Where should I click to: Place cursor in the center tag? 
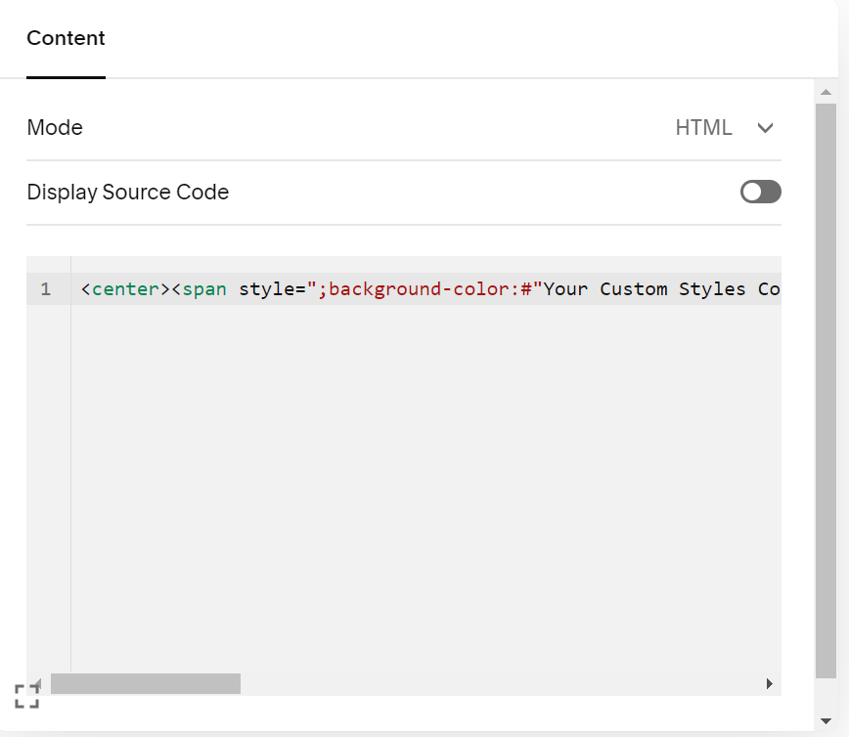pos(125,289)
